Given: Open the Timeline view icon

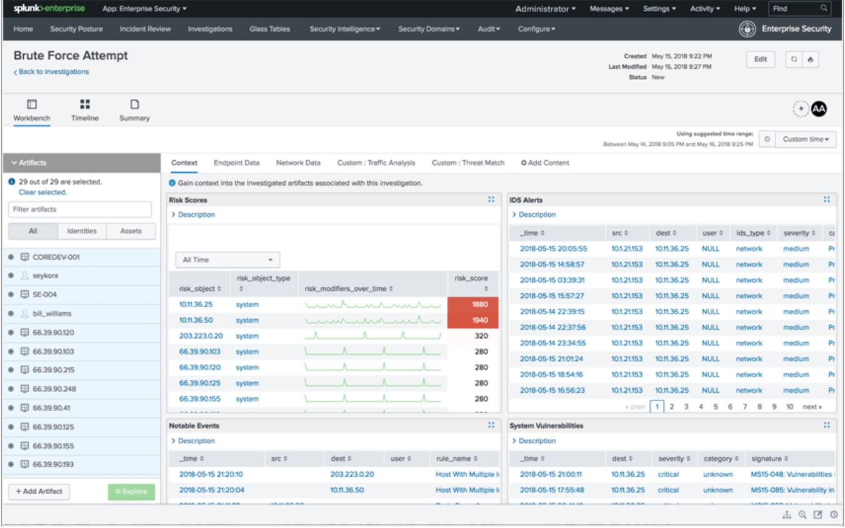Looking at the screenshot, I should 85,104.
